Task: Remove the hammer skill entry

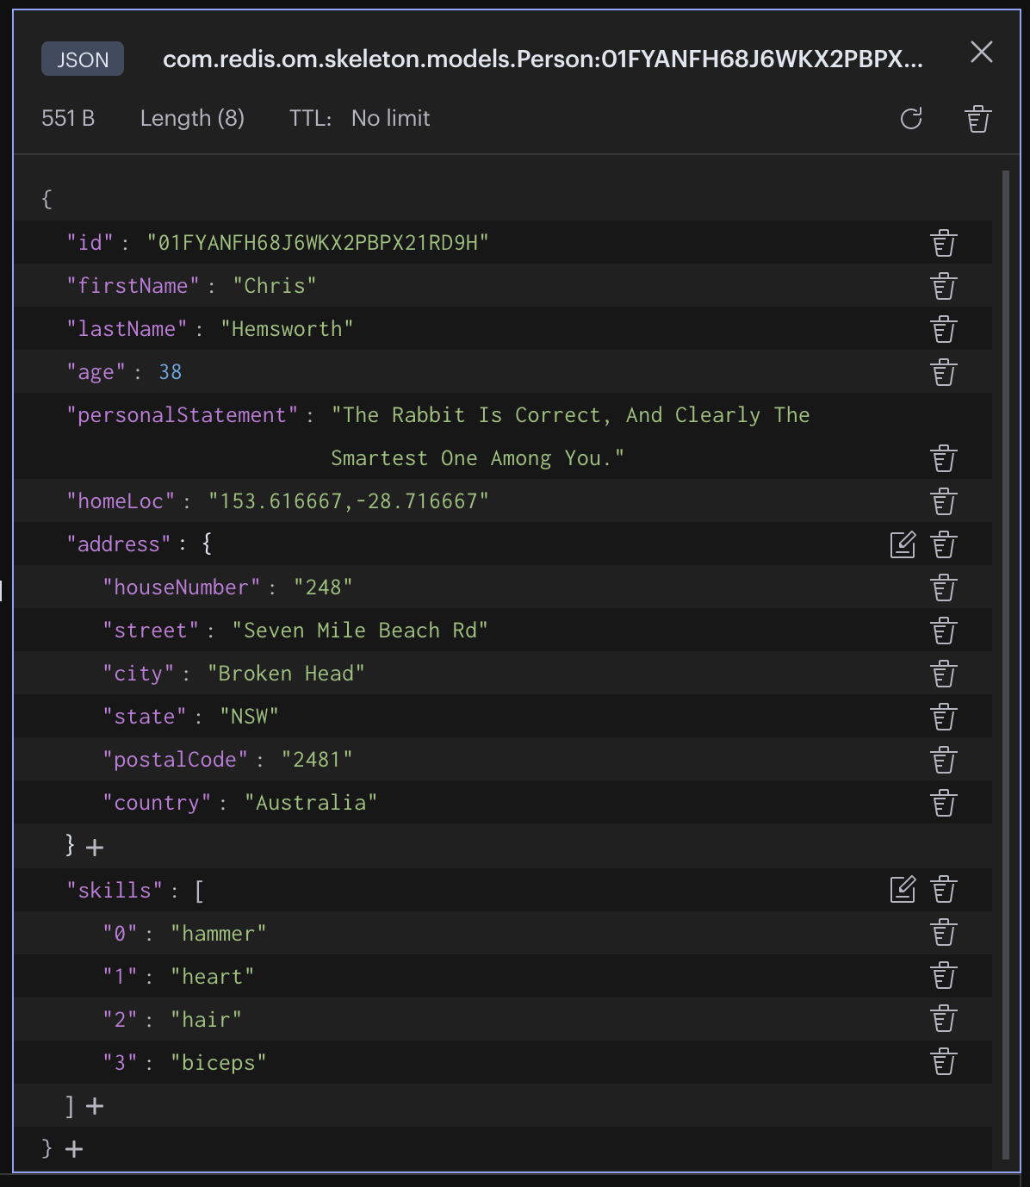Action: 944,932
